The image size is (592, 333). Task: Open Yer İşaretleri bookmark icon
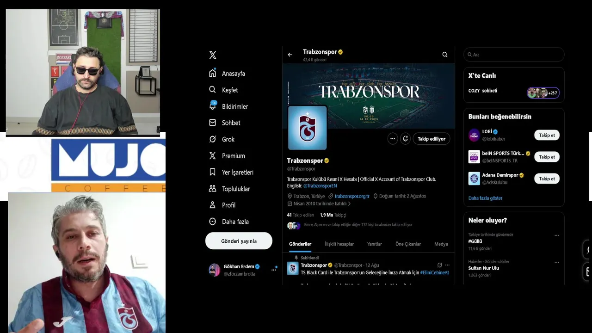click(213, 172)
